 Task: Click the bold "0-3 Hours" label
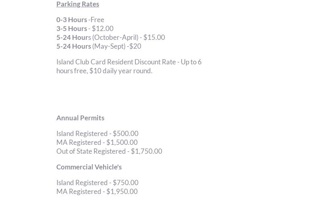72,20
